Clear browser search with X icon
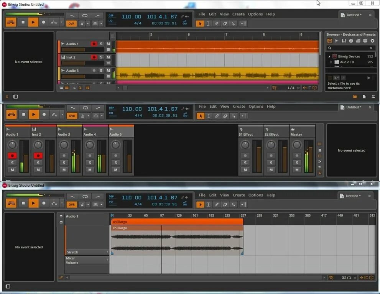 pos(370,48)
